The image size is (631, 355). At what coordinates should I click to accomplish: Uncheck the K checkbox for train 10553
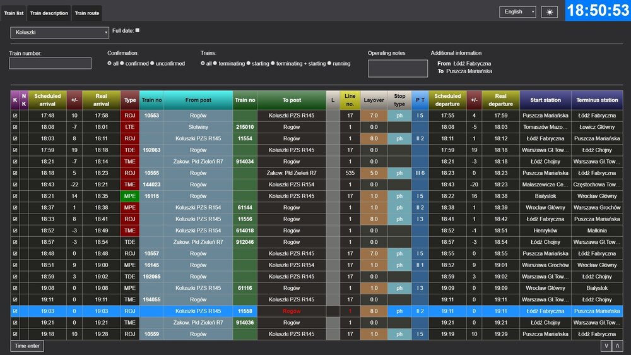click(x=15, y=116)
